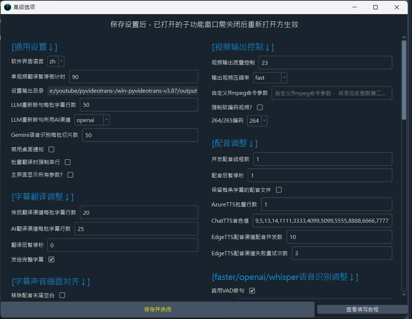
Task: Click the scrollbar up arrow
Action: (x=404, y=37)
